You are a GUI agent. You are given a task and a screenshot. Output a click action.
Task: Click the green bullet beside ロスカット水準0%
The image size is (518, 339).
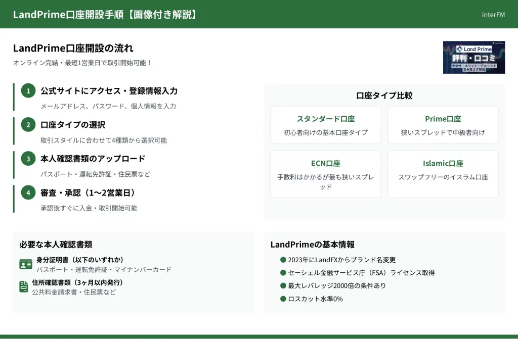(x=283, y=299)
